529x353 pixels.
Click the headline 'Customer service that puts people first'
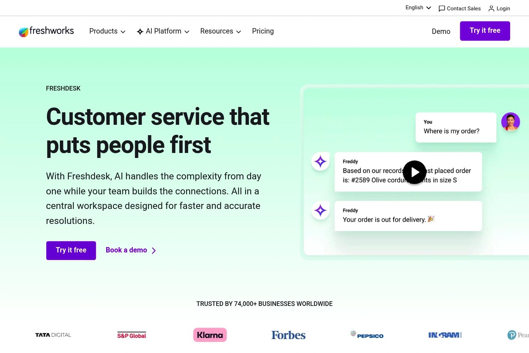click(x=158, y=131)
